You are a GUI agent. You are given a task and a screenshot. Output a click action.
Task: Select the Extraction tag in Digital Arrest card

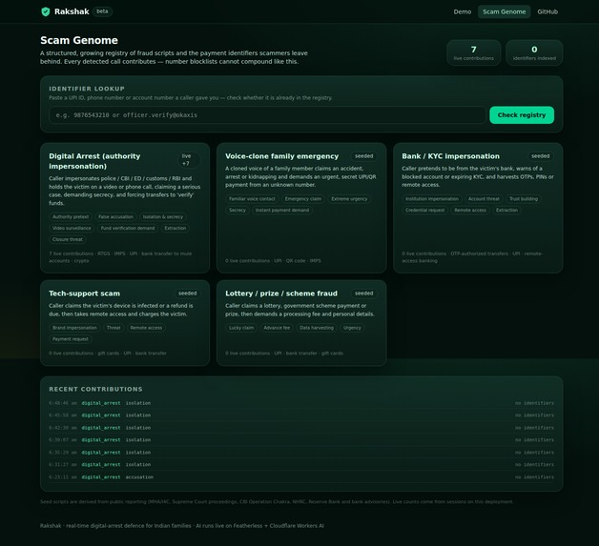[175, 228]
